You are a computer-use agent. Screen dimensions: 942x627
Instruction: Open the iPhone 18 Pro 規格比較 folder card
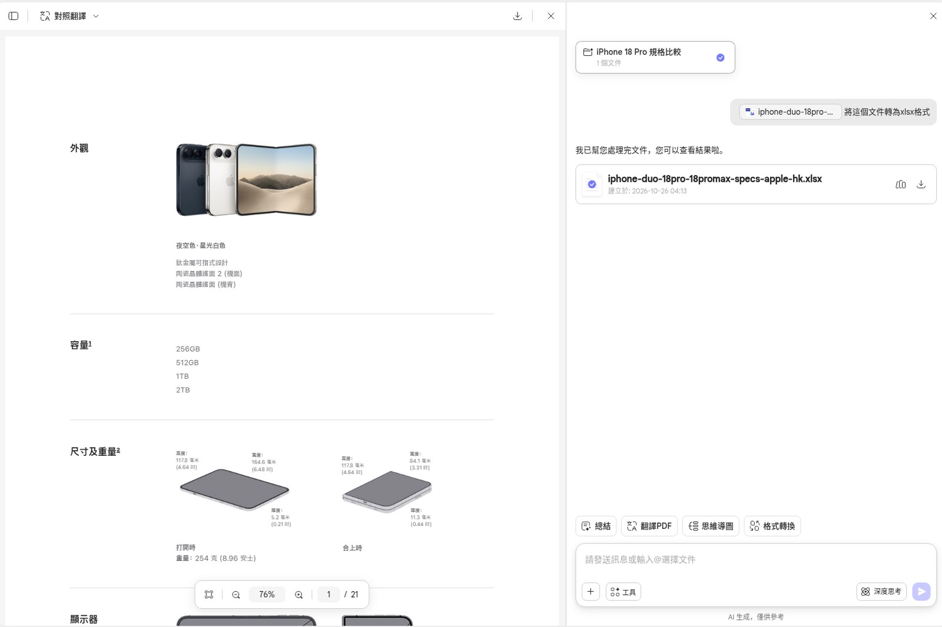[655, 57]
